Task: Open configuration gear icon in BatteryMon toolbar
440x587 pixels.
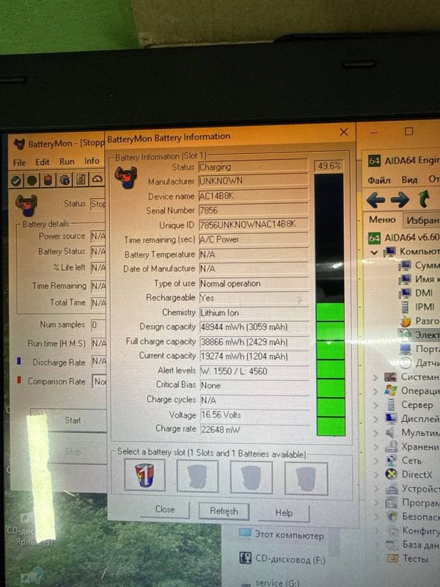Action: click(x=65, y=180)
